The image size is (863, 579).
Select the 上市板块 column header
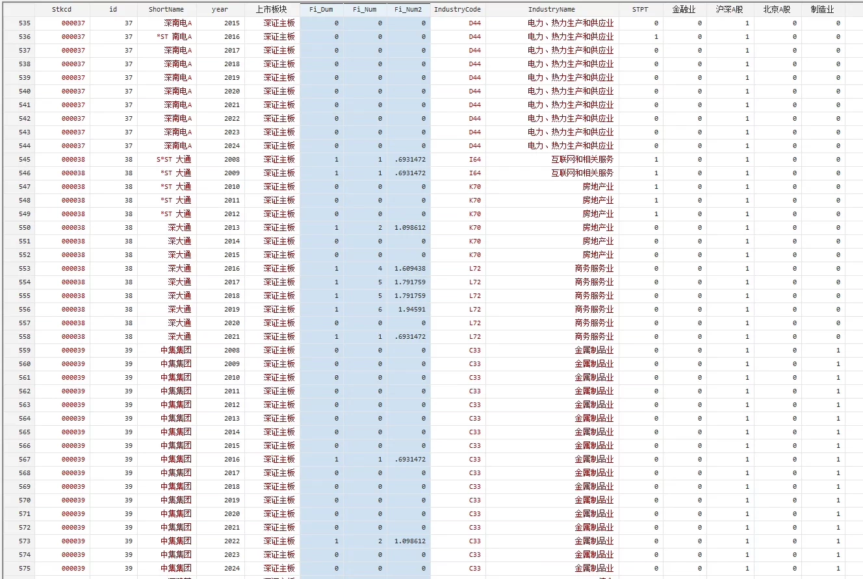point(272,9)
